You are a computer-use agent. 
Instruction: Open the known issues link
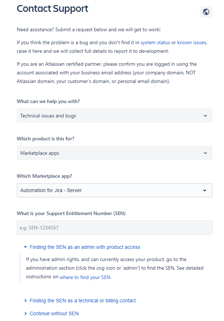coord(192,42)
